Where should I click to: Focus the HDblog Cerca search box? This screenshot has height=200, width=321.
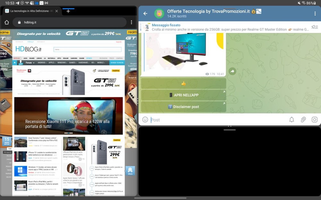tap(87, 50)
